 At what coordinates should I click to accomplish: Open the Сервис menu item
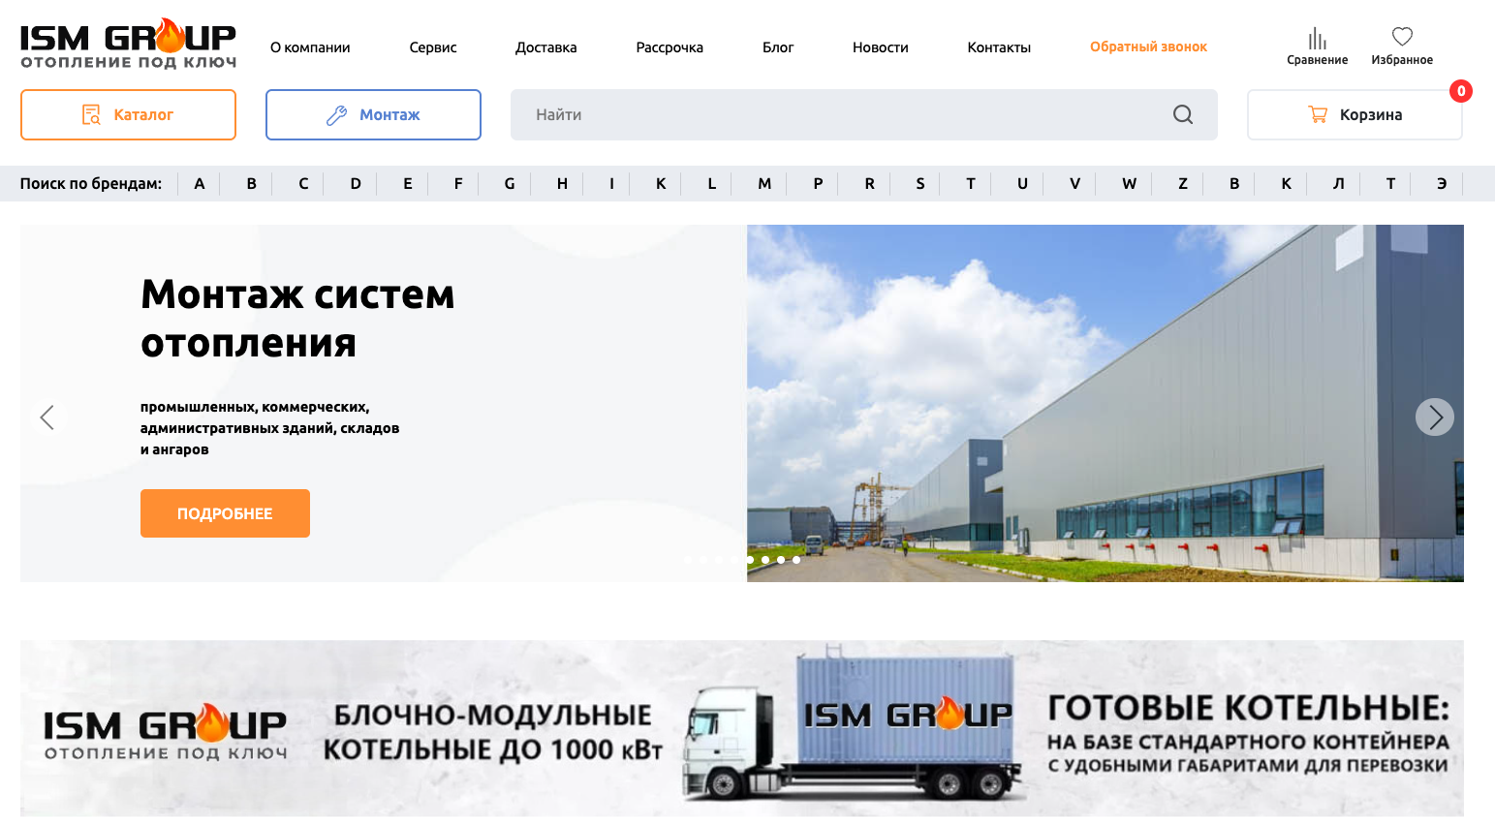[432, 46]
